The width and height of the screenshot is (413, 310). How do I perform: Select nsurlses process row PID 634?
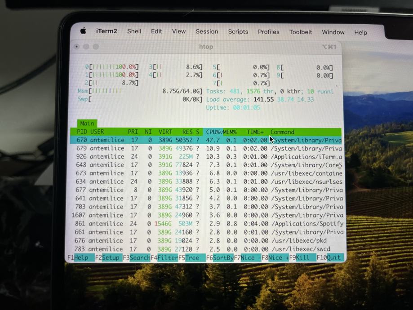(x=206, y=182)
